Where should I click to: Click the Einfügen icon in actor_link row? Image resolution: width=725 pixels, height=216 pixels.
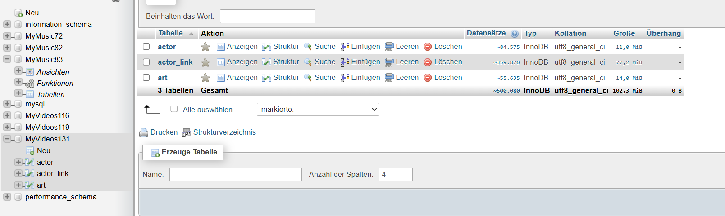point(345,62)
